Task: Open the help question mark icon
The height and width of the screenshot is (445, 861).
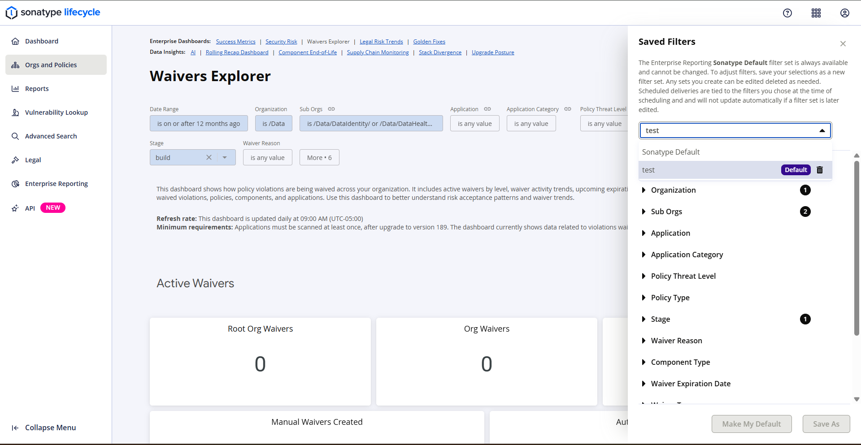Action: click(x=787, y=13)
